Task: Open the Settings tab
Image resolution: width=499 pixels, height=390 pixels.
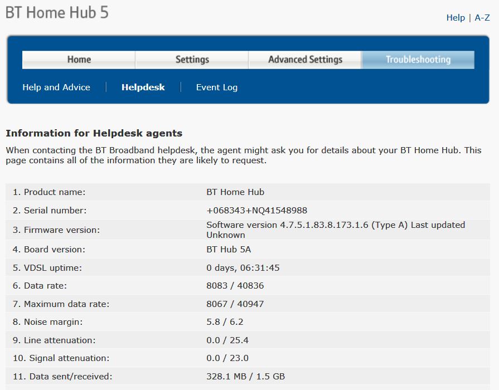Action: click(192, 60)
